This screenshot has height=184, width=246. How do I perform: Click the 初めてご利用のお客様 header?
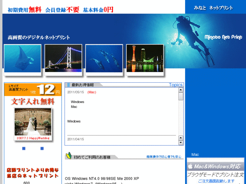92,157
